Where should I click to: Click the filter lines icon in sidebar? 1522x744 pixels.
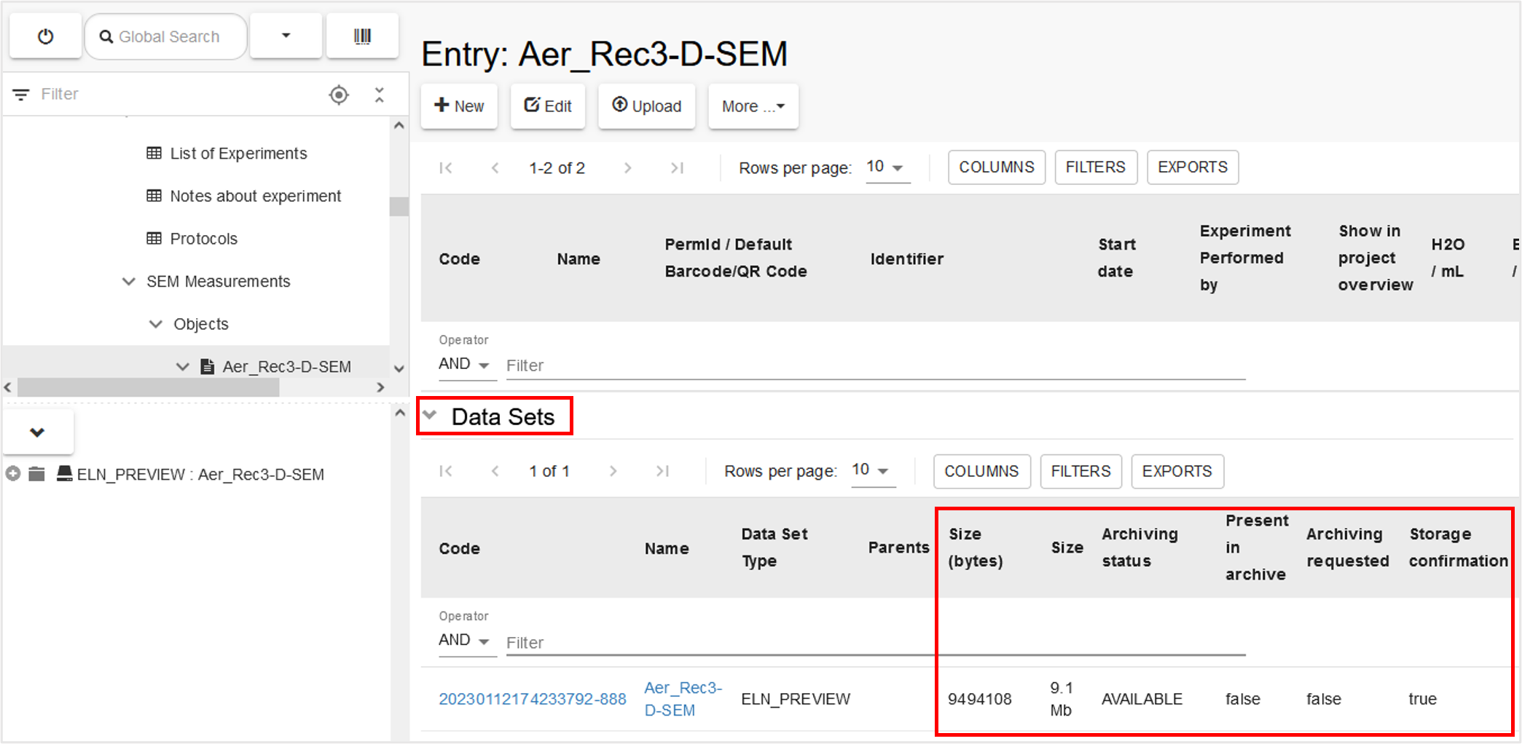(21, 95)
